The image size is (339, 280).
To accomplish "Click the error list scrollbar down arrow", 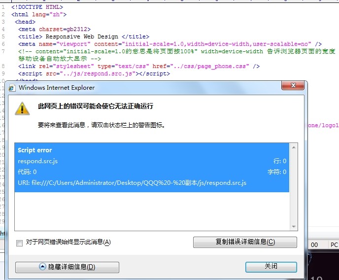I will tap(294, 227).
